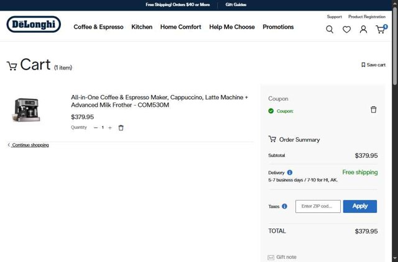Open the coffee maker product thumbnail
Screen dimensions: 398x262
tap(26, 110)
